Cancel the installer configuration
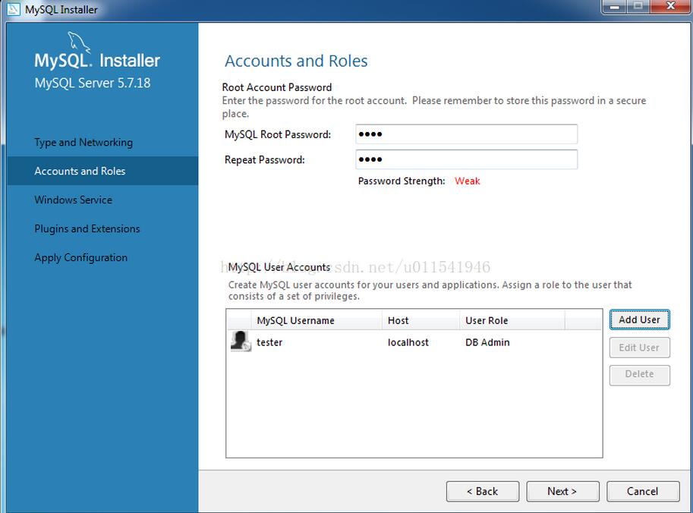 (642, 491)
